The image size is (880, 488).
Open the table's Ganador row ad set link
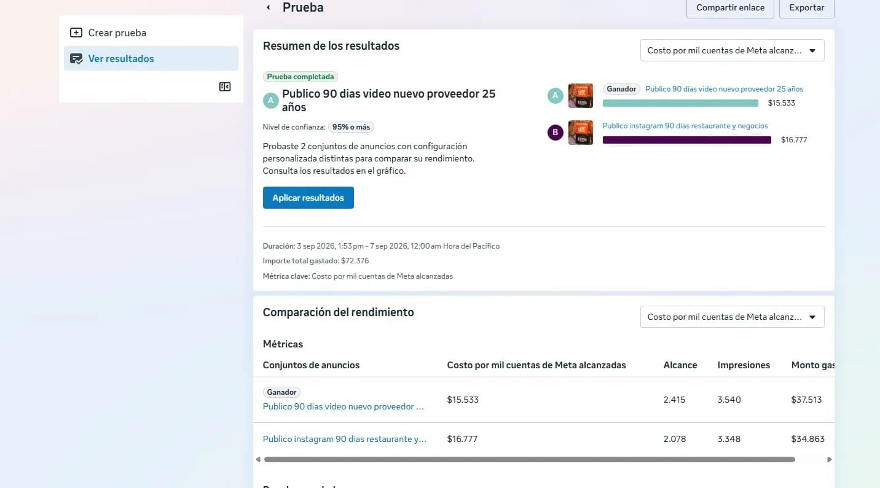[x=344, y=406]
